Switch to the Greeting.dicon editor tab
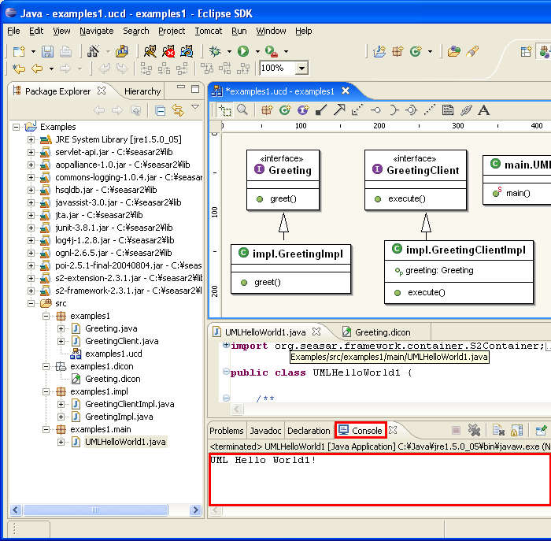This screenshot has height=541, width=551. 382,332
